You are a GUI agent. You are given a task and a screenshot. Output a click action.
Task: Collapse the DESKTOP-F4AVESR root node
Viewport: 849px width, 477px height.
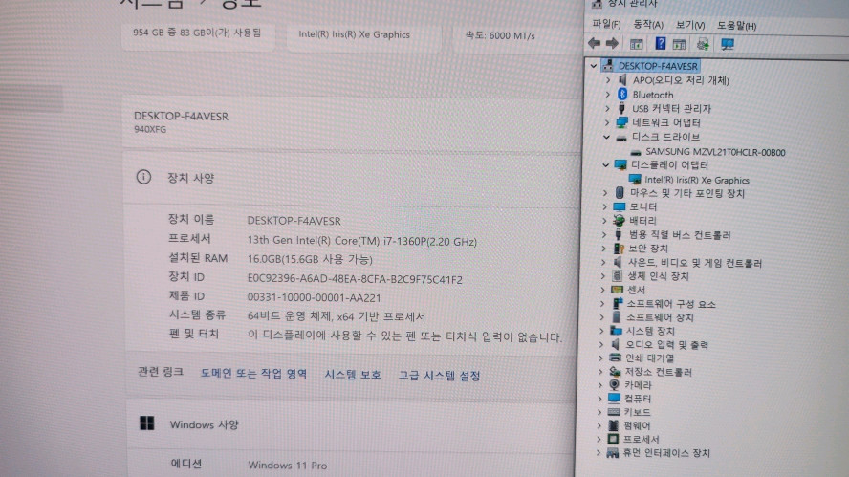tap(594, 66)
